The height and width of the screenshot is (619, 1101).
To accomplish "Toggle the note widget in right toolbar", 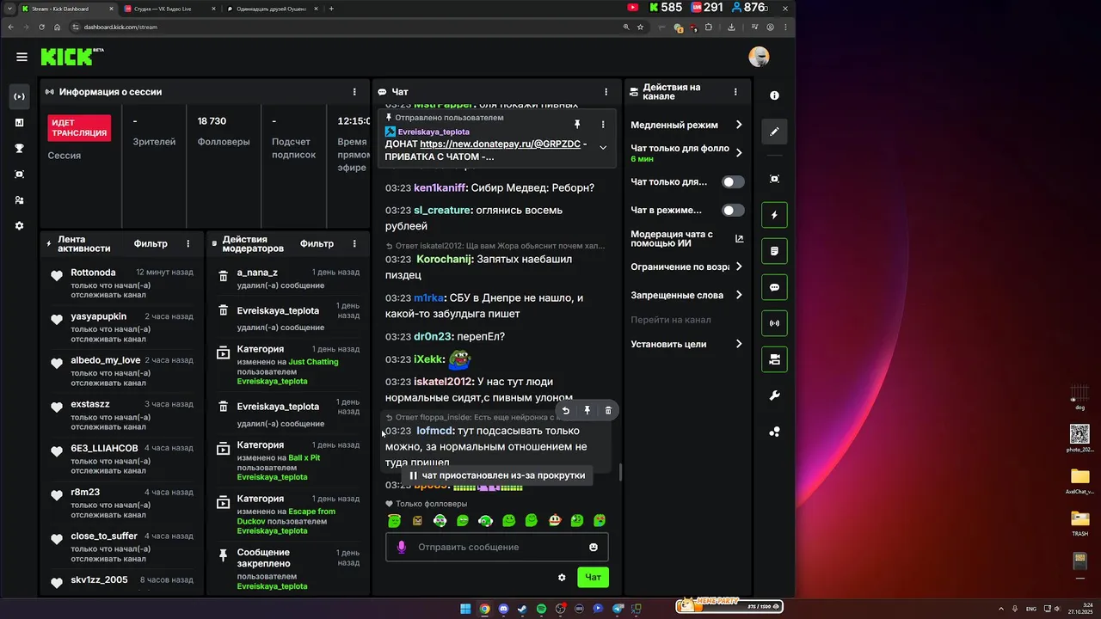I will [x=774, y=251].
